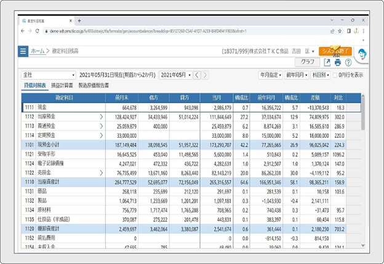The image size is (384, 264).
Task: Click the 前年同月 column header in table
Action: tap(266, 98)
